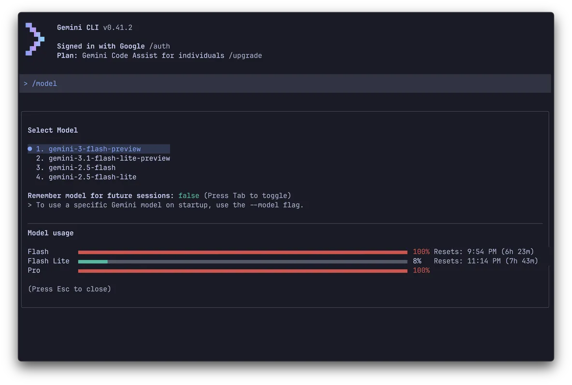572x385 pixels.
Task: Click the Flash Lite usage progress bar
Action: coord(243,262)
